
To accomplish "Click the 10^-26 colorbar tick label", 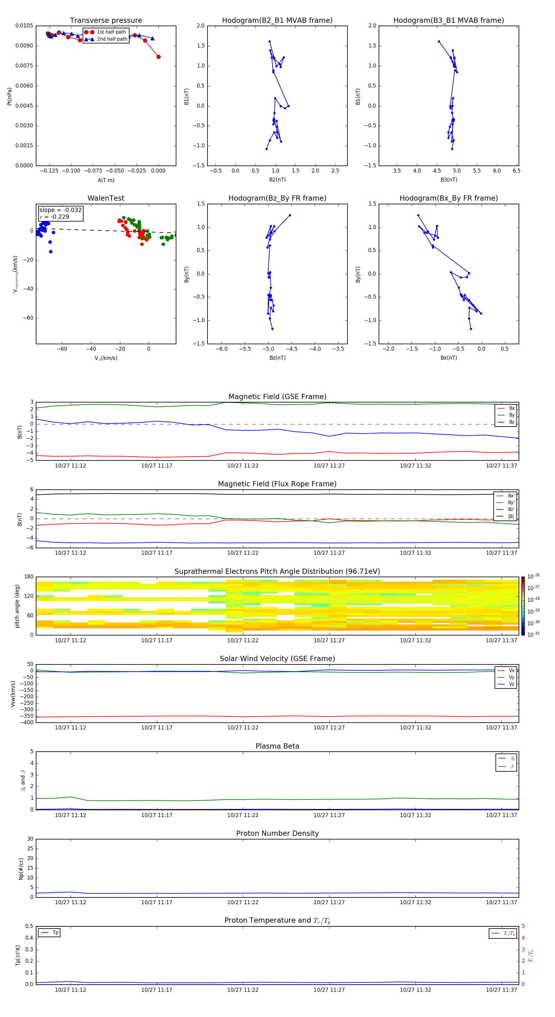I will point(533,576).
